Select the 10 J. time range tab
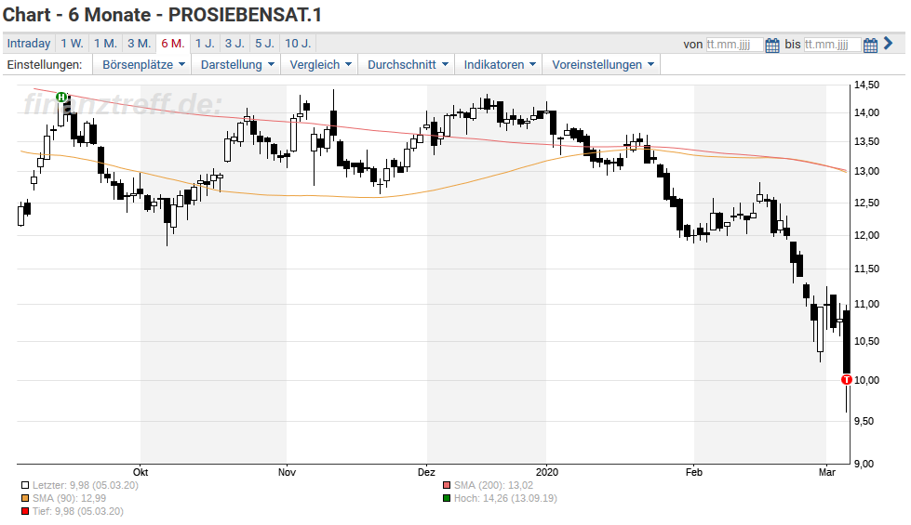This screenshot has width=911, height=525. pos(298,44)
